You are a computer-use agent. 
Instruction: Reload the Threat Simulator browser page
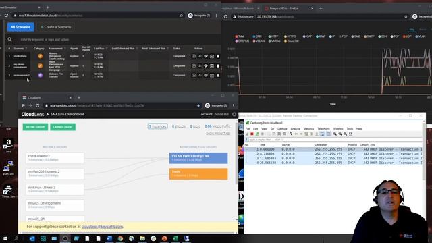6,16
